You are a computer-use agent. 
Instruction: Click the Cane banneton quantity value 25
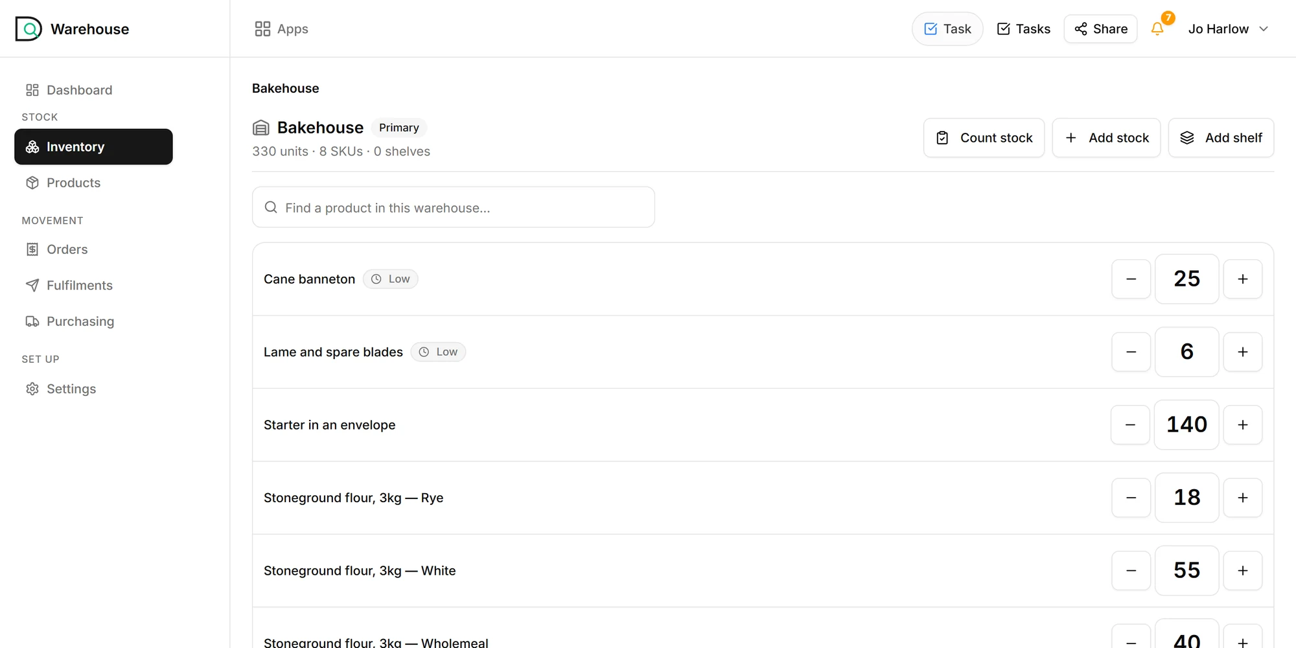(1186, 279)
